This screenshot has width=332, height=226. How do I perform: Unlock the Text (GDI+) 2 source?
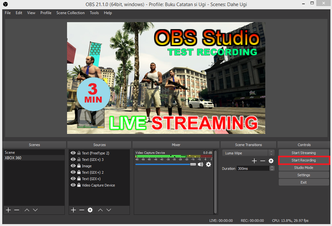point(79,172)
